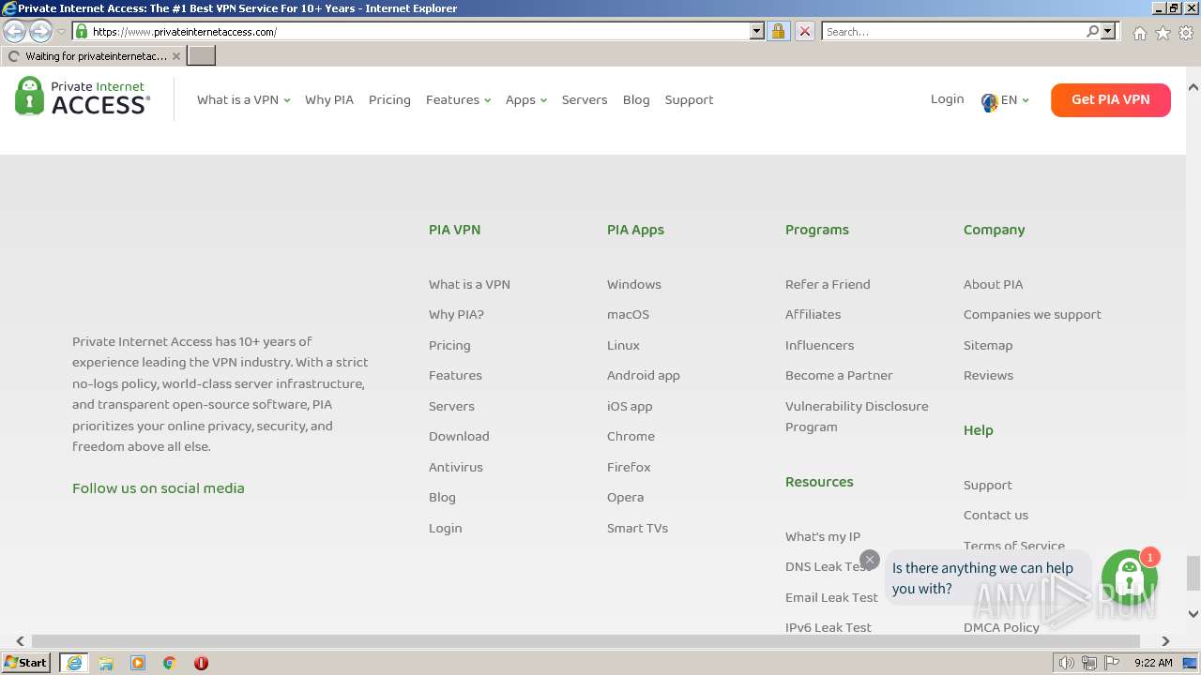Open Why PIA nav item
Image resolution: width=1201 pixels, height=675 pixels.
[329, 100]
